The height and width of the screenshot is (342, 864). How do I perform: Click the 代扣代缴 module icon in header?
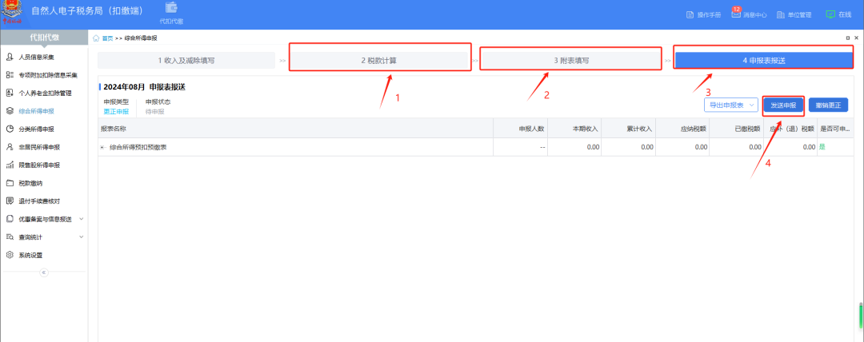170,9
